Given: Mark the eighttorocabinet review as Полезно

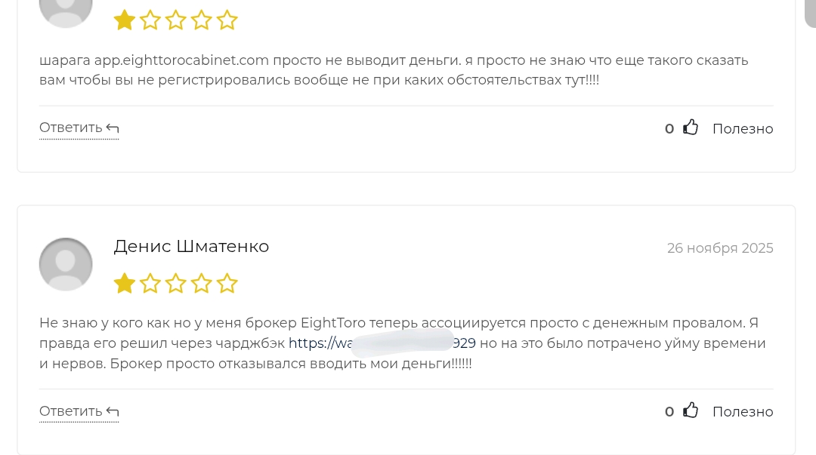Looking at the screenshot, I should point(742,129).
